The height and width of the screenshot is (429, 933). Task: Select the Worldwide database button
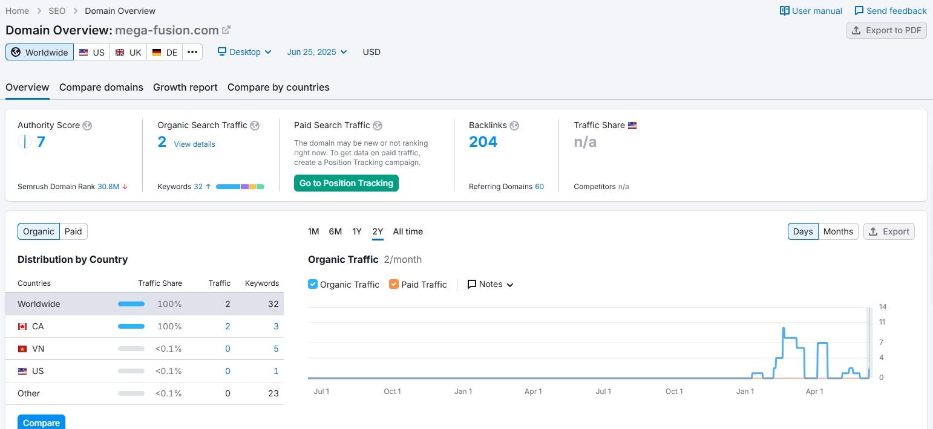(39, 52)
